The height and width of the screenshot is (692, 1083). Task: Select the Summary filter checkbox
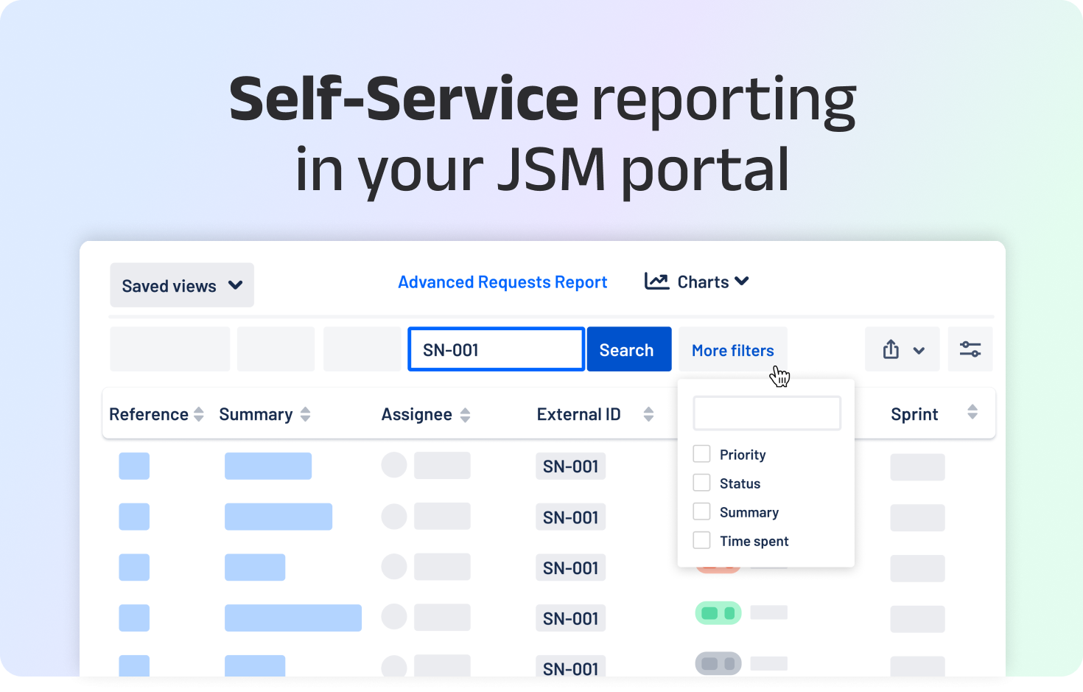(702, 511)
